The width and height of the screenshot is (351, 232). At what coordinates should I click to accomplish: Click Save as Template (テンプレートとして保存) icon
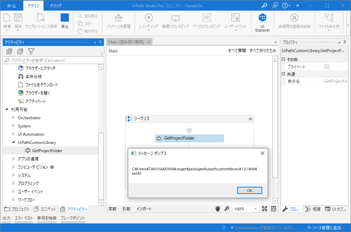click(x=41, y=18)
